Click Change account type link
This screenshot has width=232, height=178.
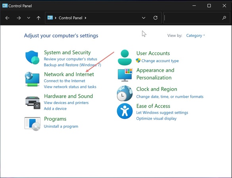[160, 61]
